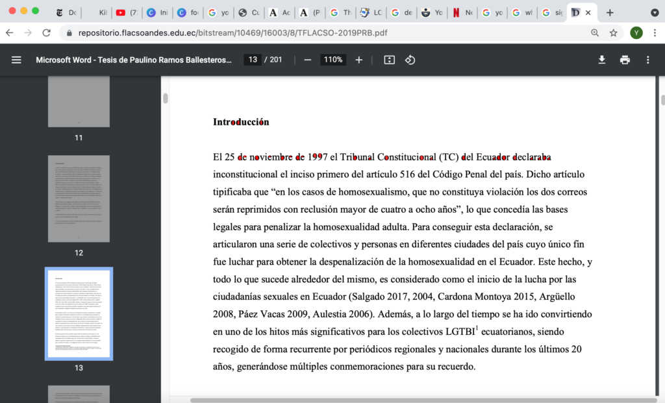Click the fit to page icon

[389, 60]
